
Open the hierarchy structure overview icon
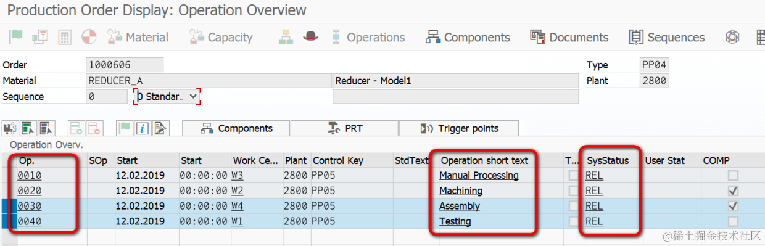[286, 37]
